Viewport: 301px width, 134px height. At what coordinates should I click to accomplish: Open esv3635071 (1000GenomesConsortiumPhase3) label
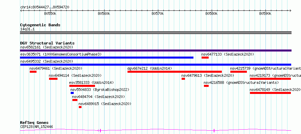(61, 54)
